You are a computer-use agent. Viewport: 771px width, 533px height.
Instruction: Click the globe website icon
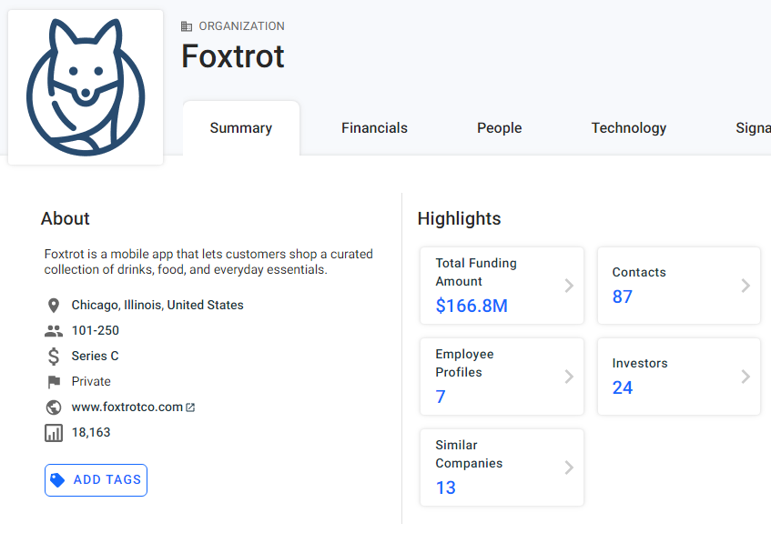click(x=54, y=407)
